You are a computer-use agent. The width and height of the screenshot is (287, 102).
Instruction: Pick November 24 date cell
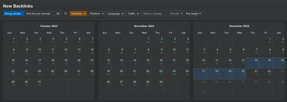point(171,74)
